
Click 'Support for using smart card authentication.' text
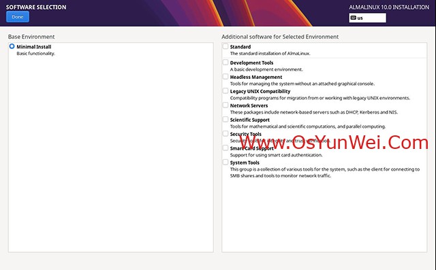coord(276,155)
